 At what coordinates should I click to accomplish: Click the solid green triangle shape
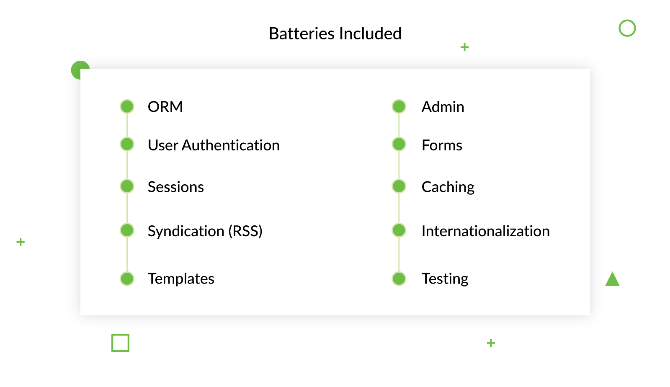(x=612, y=280)
